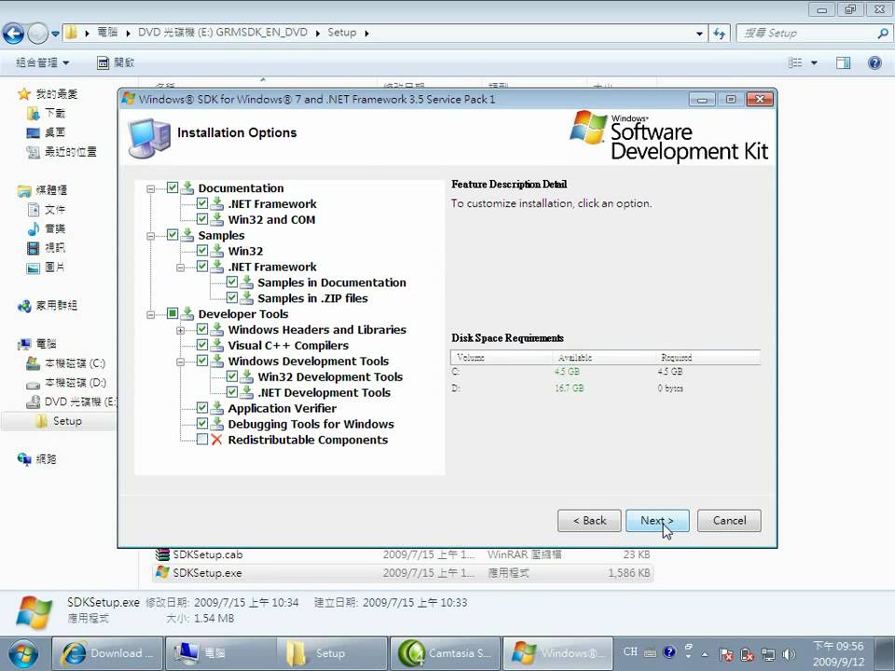This screenshot has width=895, height=671.
Task: Click install icon beside Debugging Tools for Windows
Action: (x=217, y=423)
